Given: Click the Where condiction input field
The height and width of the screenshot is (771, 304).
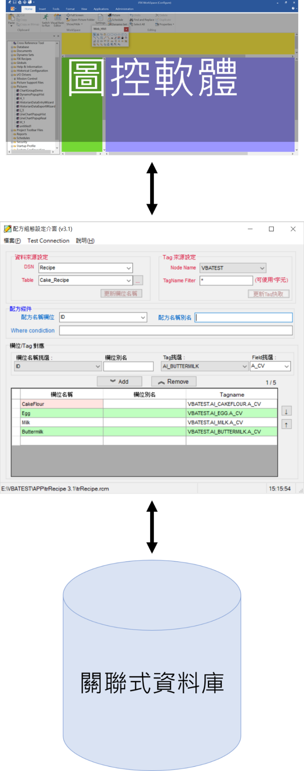Looking at the screenshot, I should 176,331.
